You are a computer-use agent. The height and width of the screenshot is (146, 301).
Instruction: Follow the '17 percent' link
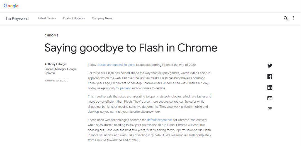123,88
